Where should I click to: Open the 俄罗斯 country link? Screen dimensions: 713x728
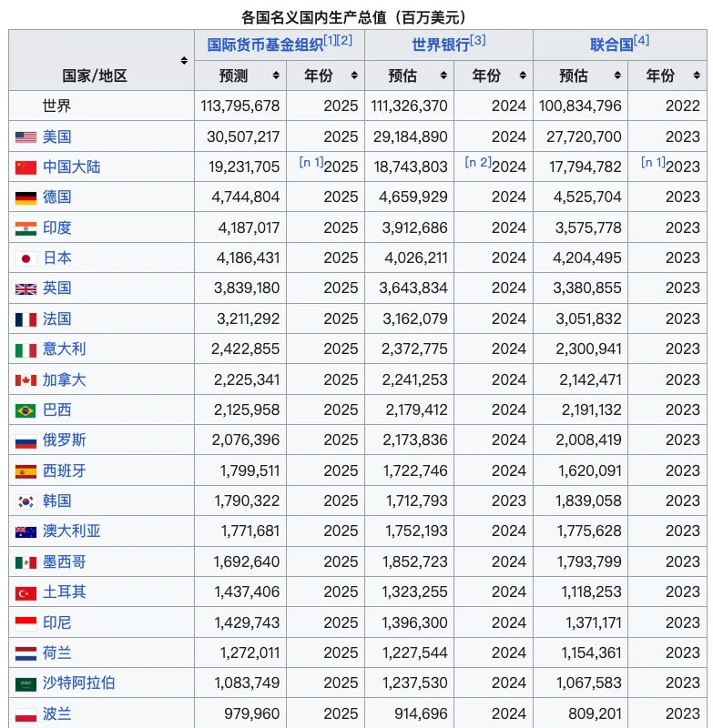[x=64, y=440]
